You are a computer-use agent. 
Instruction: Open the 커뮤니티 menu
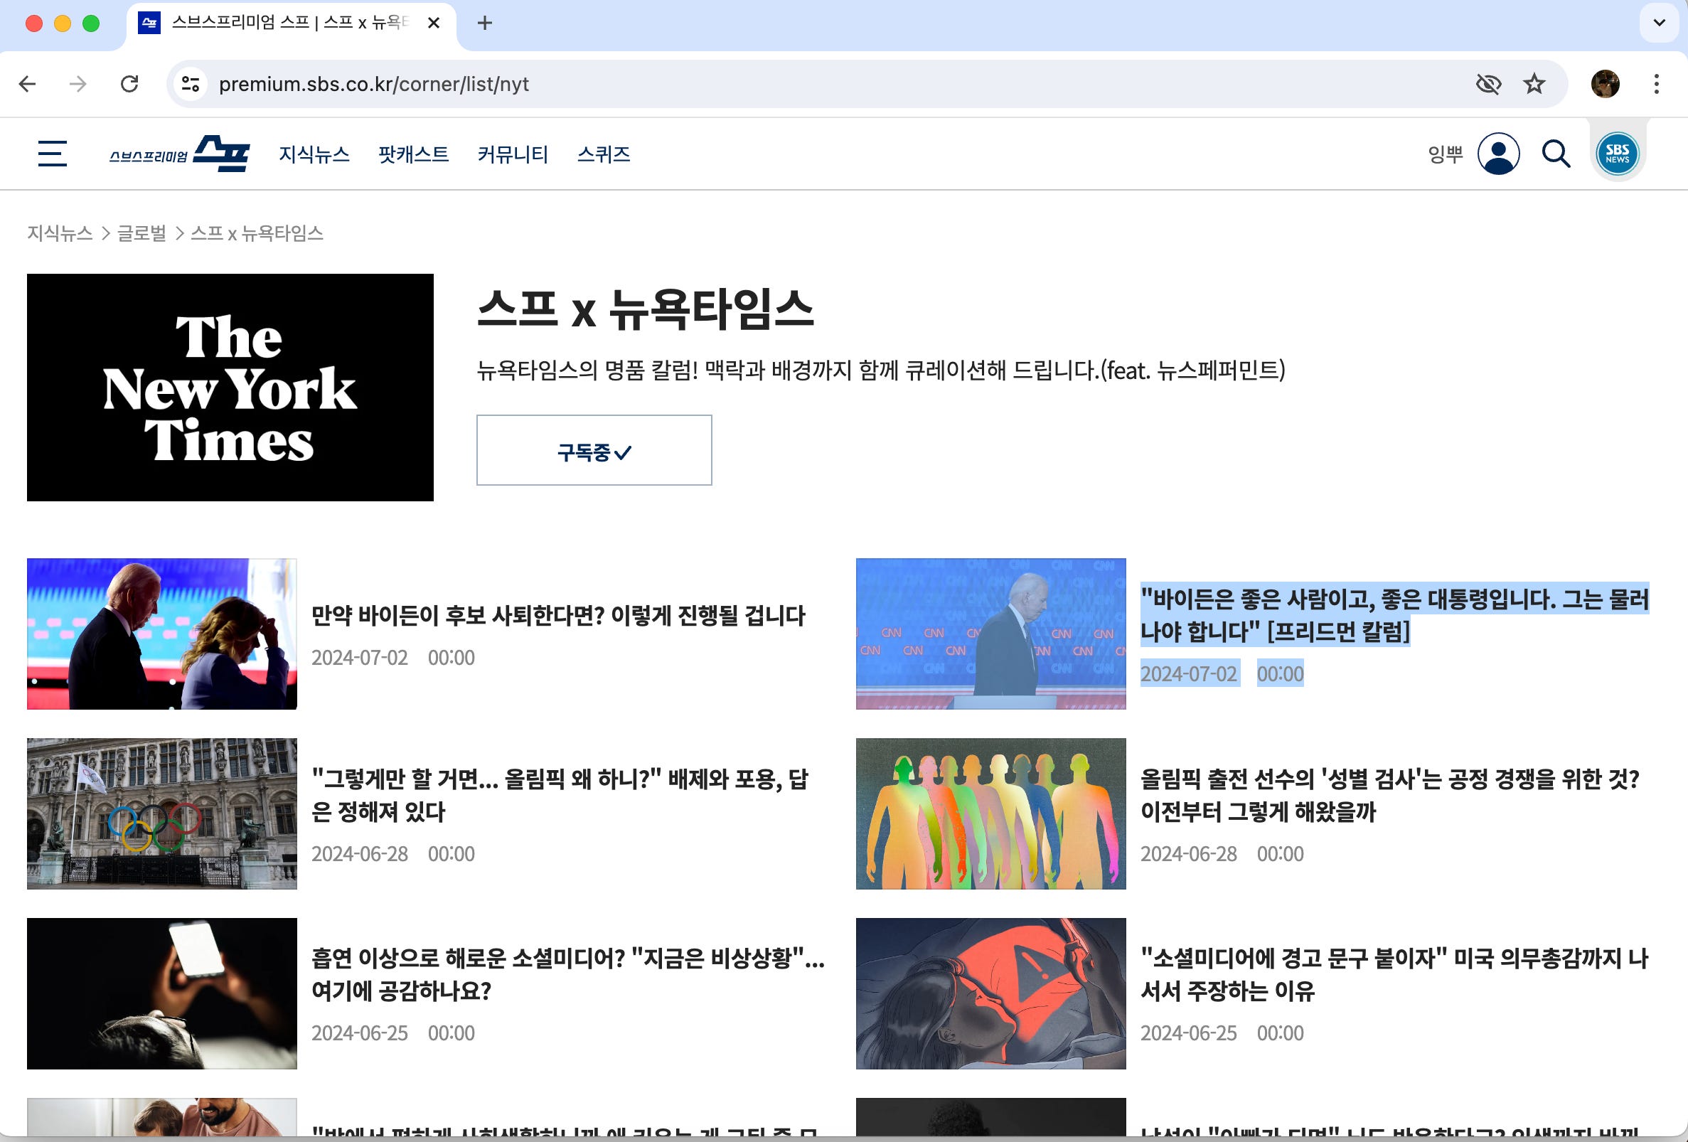pyautogui.click(x=513, y=154)
